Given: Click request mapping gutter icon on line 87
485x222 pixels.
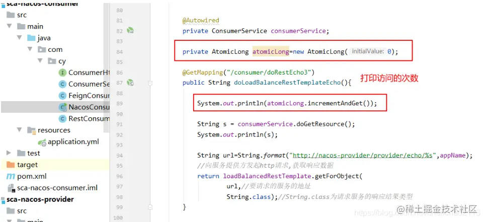Looking at the screenshot, I should tap(130, 83).
